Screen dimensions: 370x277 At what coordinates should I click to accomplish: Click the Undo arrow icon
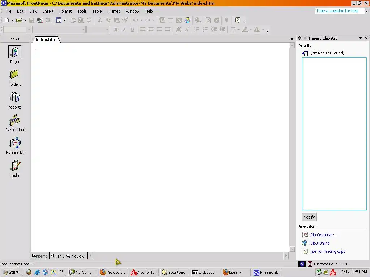point(135,20)
